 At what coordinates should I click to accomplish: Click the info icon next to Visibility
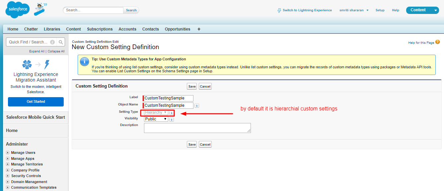[171, 119]
